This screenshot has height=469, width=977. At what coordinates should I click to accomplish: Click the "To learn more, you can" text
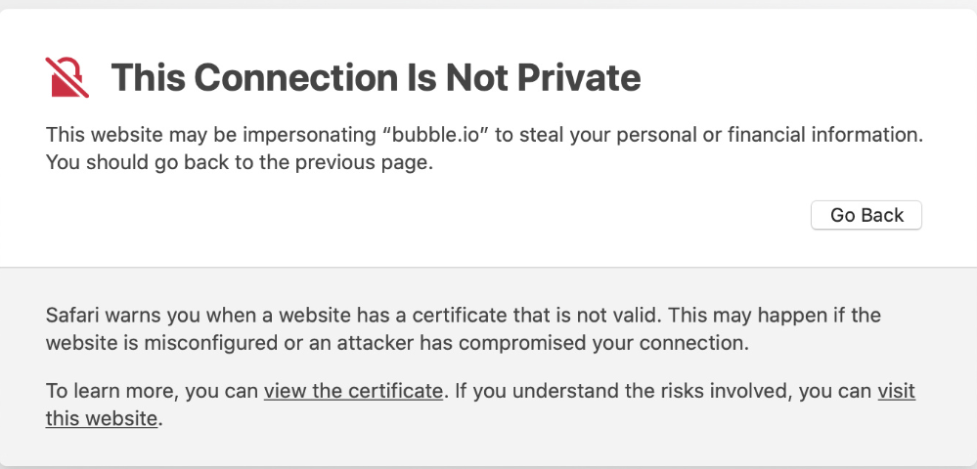(152, 391)
